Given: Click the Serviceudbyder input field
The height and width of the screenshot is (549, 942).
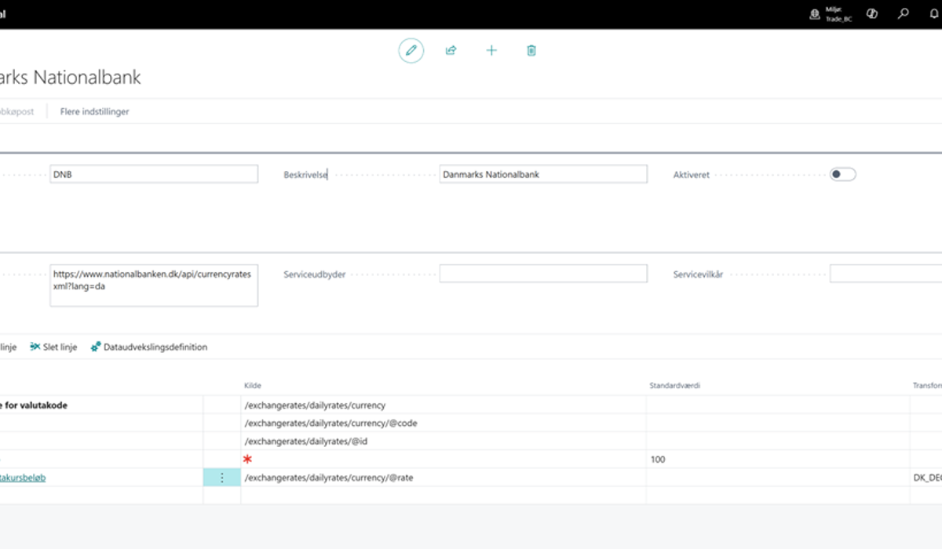Looking at the screenshot, I should pos(543,274).
